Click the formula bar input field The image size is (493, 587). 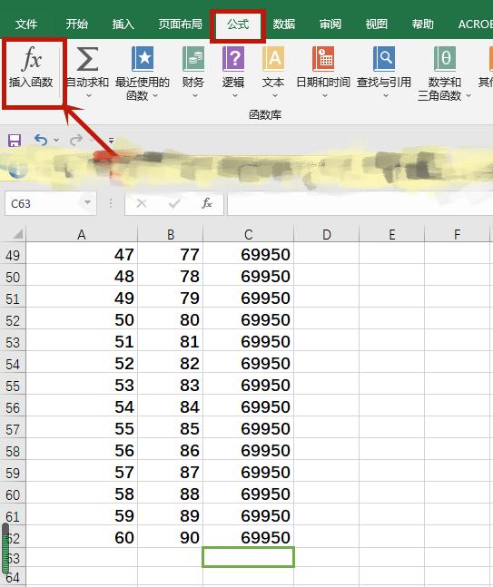pos(360,203)
